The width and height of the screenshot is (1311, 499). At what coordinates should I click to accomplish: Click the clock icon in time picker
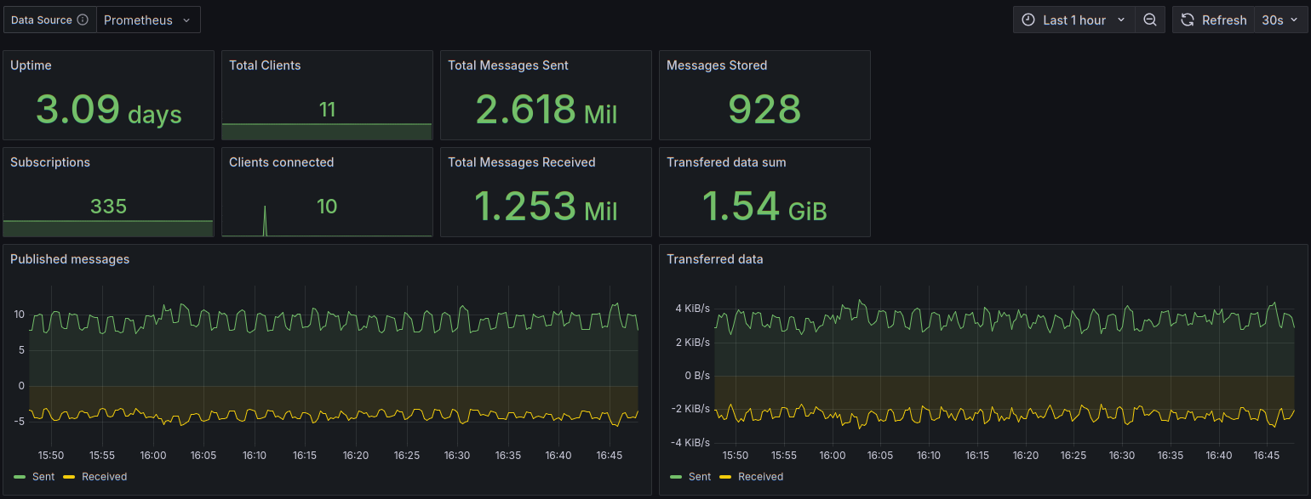click(1028, 20)
